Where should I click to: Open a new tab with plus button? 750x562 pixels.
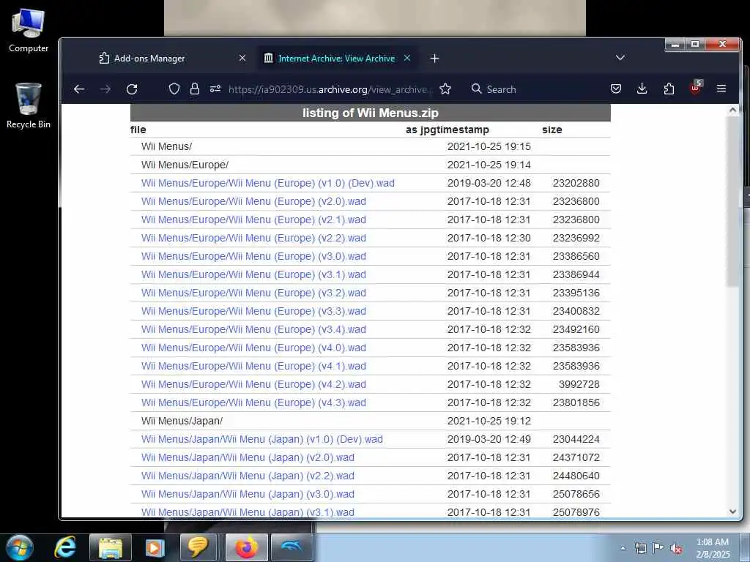[434, 59]
